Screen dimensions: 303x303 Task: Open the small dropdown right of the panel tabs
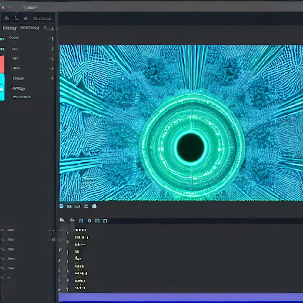[x=46, y=28]
